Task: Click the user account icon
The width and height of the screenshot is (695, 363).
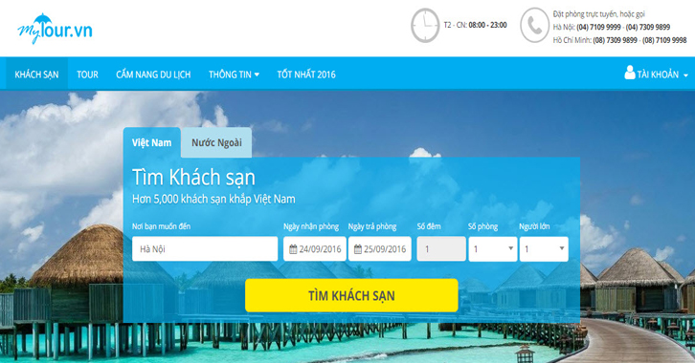Action: [629, 73]
